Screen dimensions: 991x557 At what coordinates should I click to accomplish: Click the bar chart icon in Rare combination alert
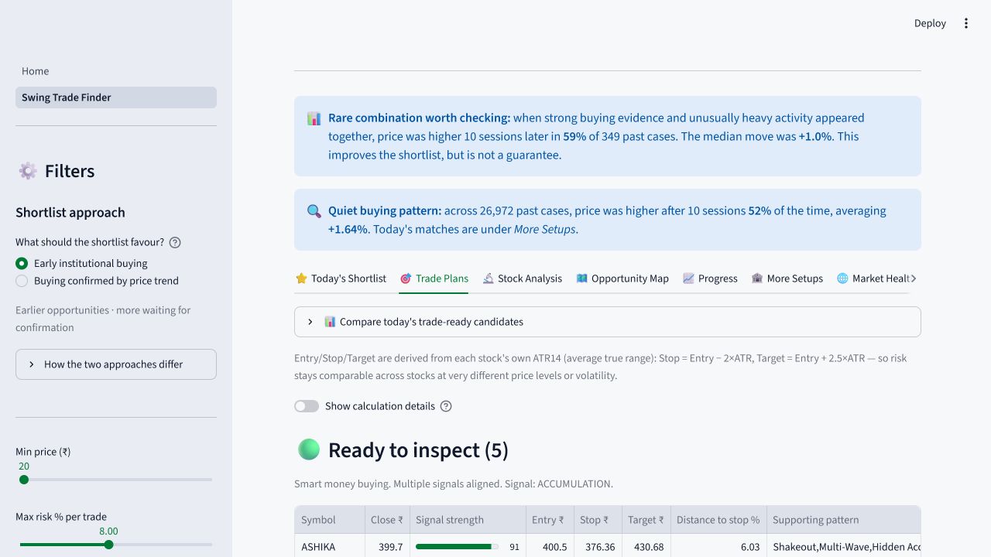tap(314, 118)
